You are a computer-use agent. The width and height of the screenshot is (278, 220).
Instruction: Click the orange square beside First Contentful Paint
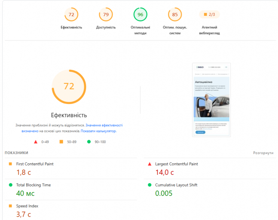(10, 164)
